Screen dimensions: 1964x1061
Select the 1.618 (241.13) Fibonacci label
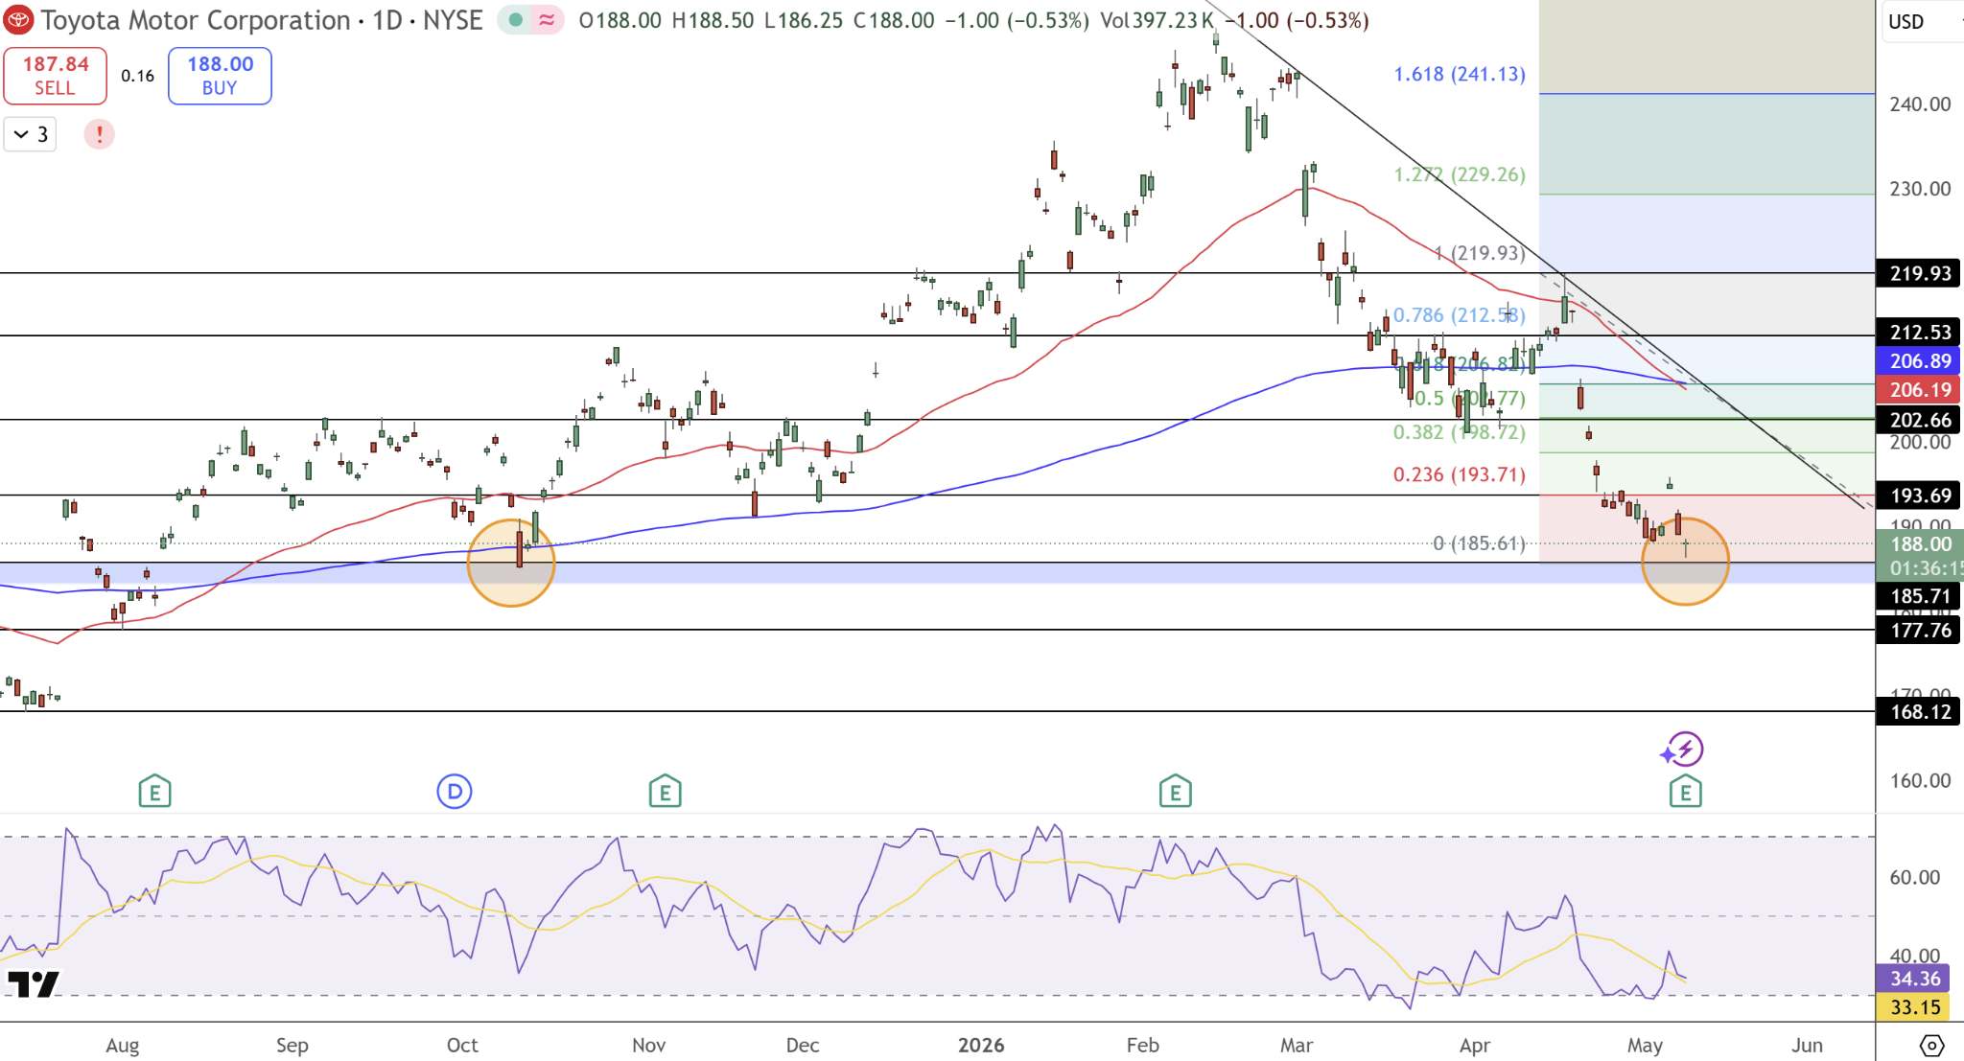1459,74
